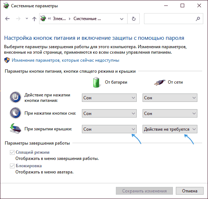Toggle the Спящий режим checkbox
Screen dimensions: 208x199
pos(12,152)
